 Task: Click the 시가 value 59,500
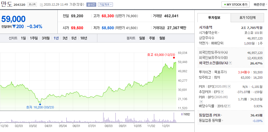(x=77, y=28)
